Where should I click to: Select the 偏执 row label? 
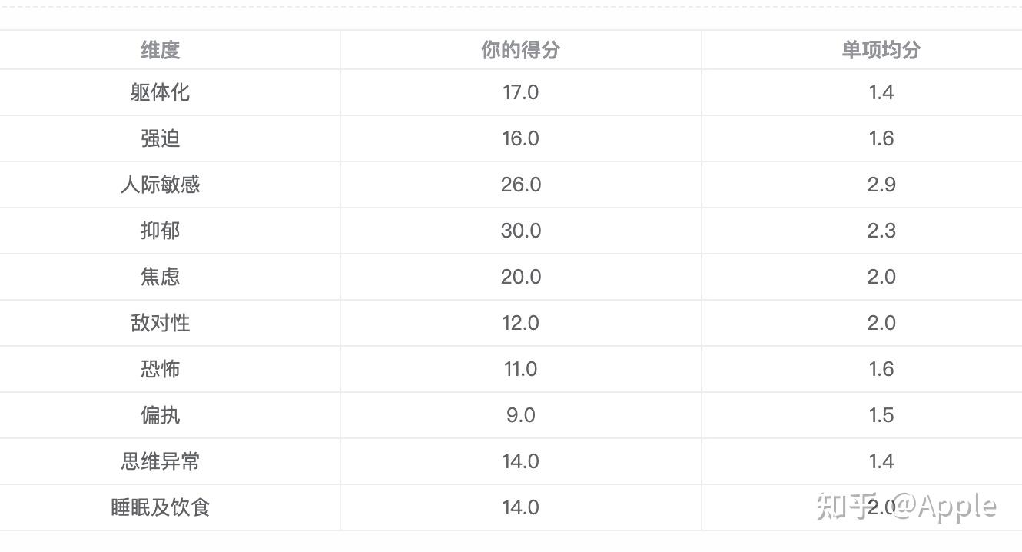pos(161,415)
